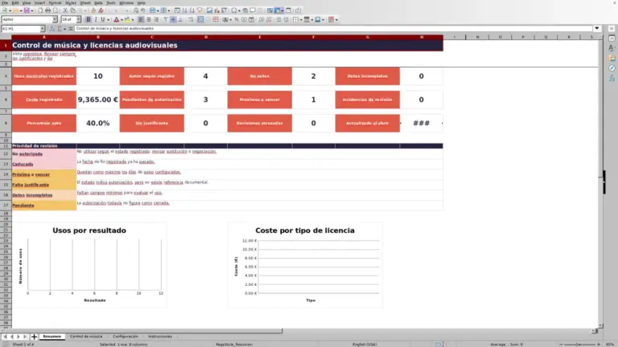Toggle Center Vertically alignment
Screen dimensions: 618x347
173,19
